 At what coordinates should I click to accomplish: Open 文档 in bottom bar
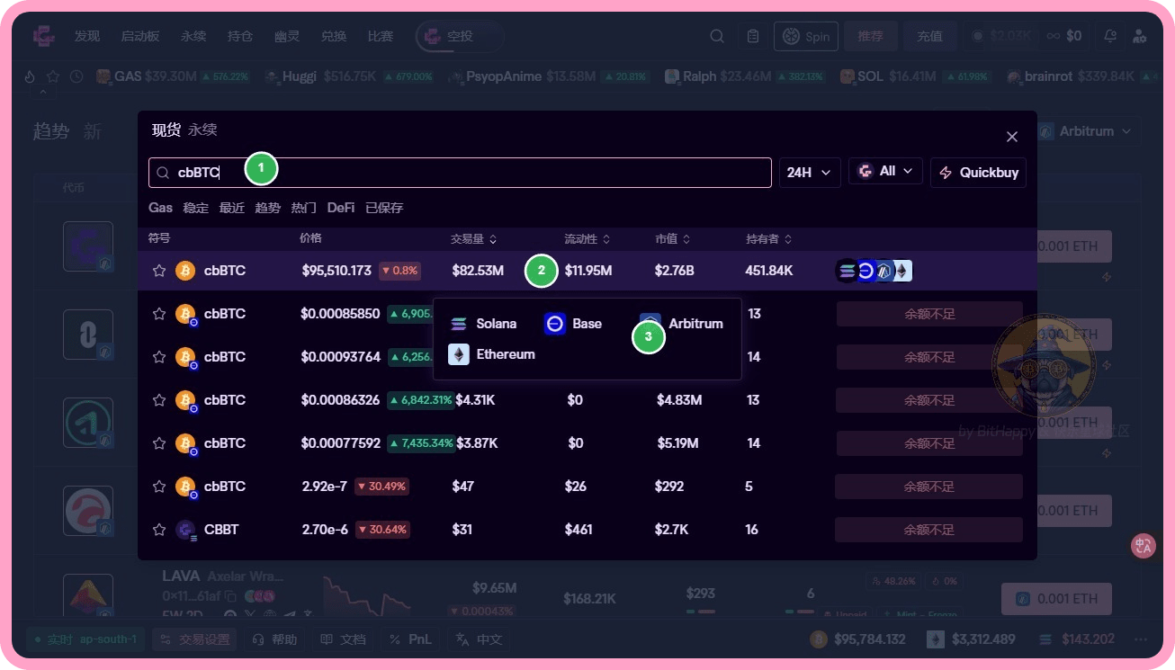(344, 639)
